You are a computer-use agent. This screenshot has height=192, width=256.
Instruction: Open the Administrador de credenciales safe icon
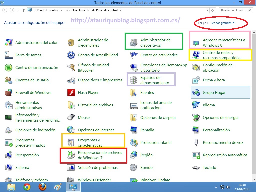[x=71, y=43]
